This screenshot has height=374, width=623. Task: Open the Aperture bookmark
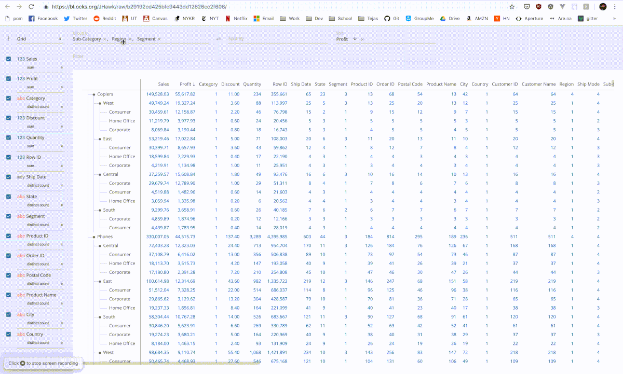[529, 18]
